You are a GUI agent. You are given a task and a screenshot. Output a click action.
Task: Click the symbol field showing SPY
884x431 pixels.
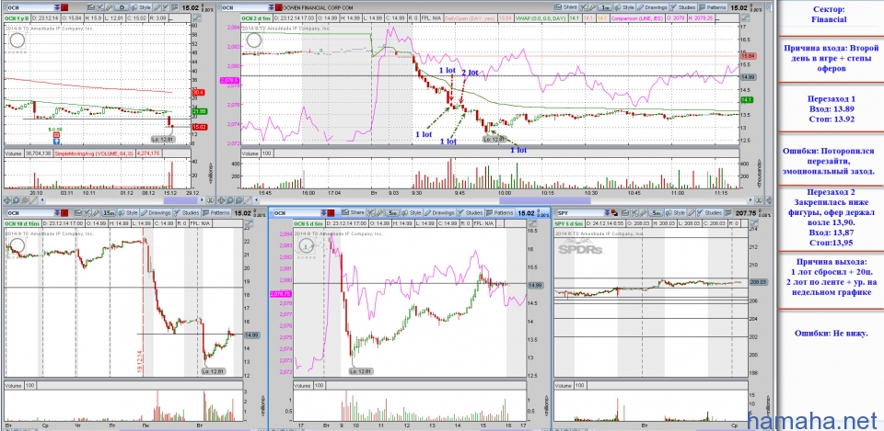click(580, 213)
